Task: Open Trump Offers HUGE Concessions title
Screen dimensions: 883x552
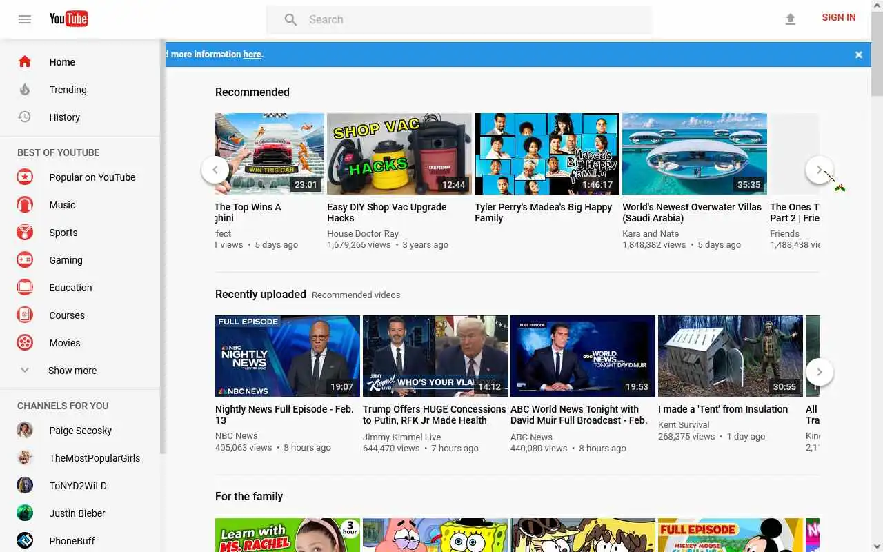Action: tap(435, 415)
